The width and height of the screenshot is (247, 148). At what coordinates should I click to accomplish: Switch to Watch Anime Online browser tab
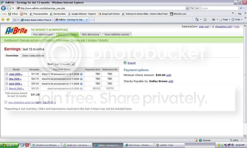tap(37, 20)
